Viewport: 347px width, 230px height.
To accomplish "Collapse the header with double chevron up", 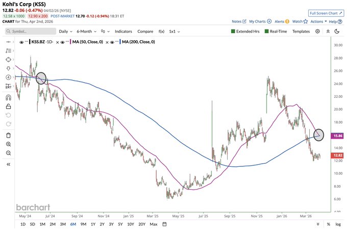I will (x=328, y=32).
